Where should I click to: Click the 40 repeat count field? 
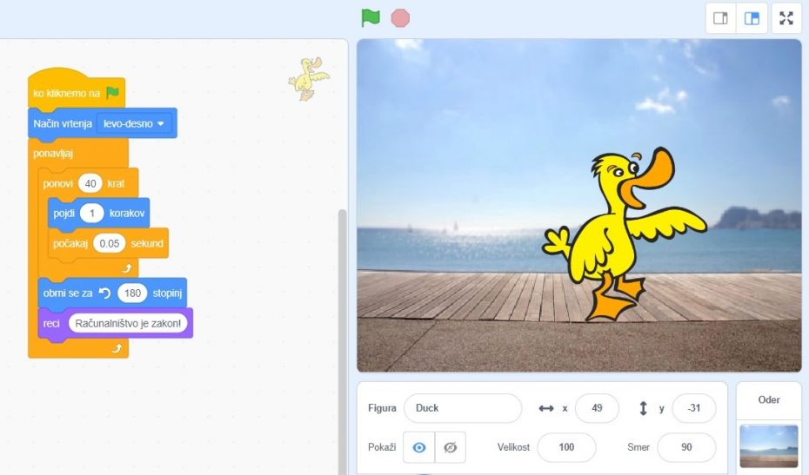(90, 183)
